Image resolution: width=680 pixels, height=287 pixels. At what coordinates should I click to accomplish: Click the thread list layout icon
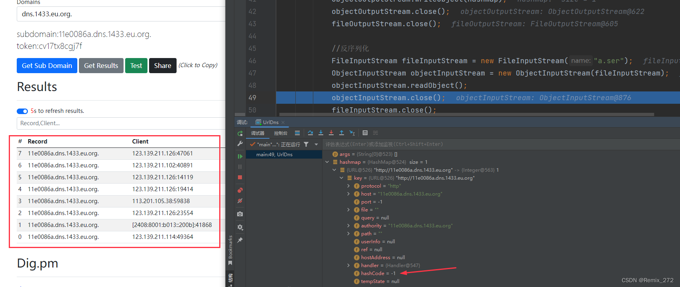(x=297, y=133)
